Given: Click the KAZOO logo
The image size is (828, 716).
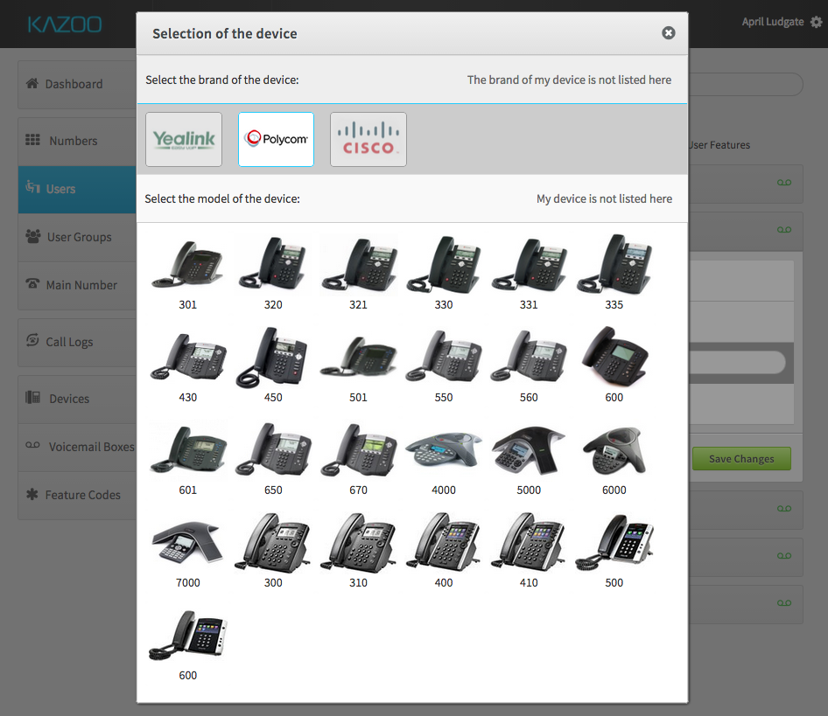Looking at the screenshot, I should click(65, 24).
